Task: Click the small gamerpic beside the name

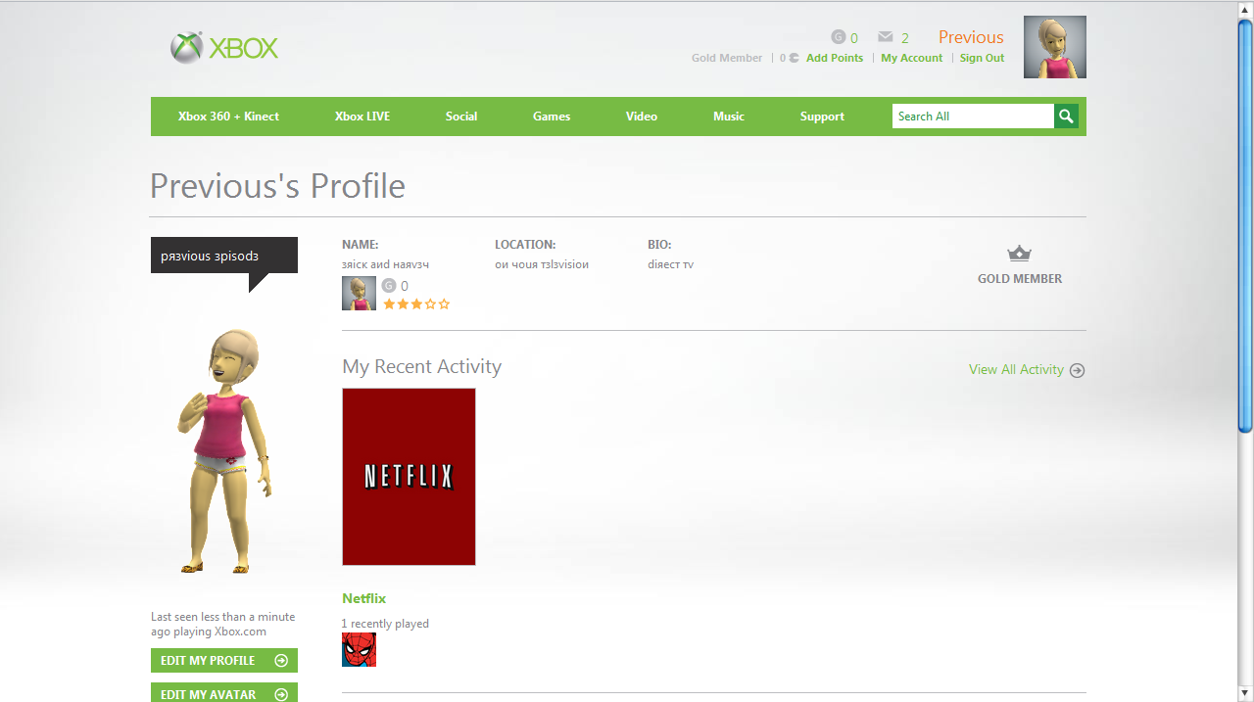Action: tap(359, 294)
